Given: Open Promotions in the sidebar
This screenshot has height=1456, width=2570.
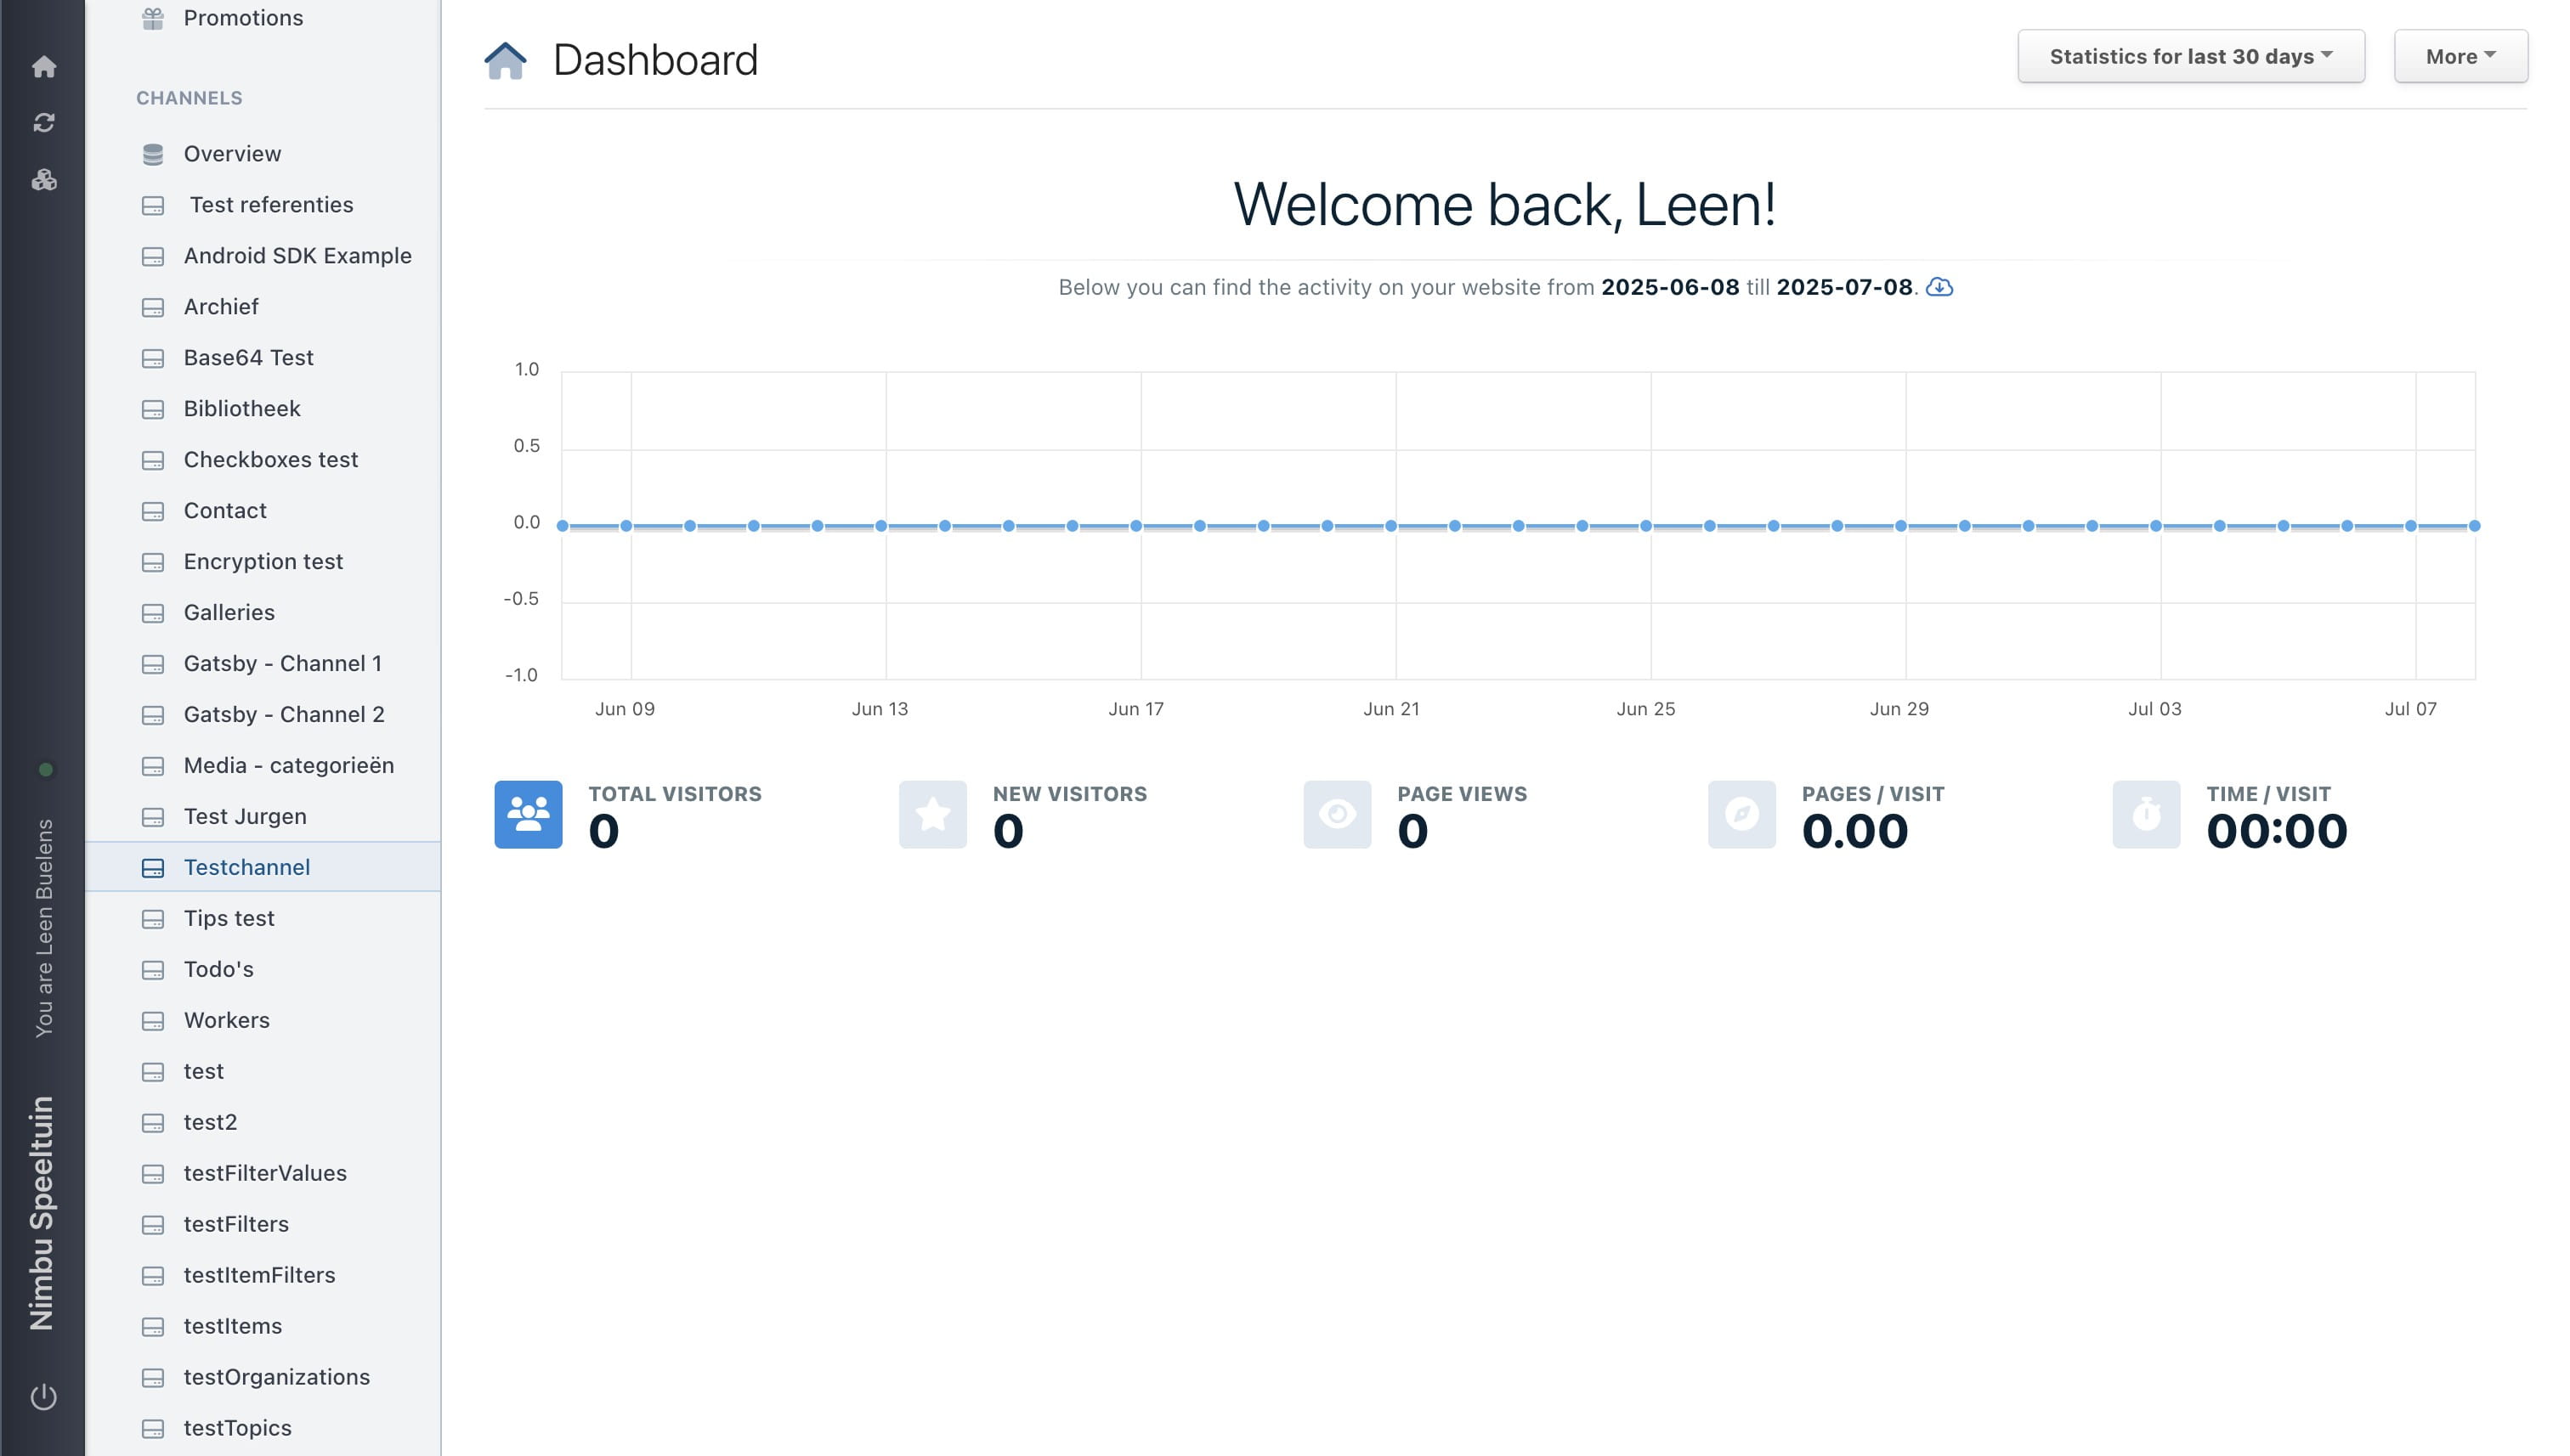Looking at the screenshot, I should pyautogui.click(x=243, y=18).
